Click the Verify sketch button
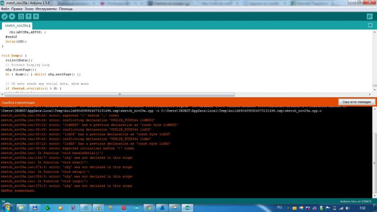 5,16
